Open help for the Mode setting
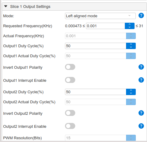 (x=141, y=15)
